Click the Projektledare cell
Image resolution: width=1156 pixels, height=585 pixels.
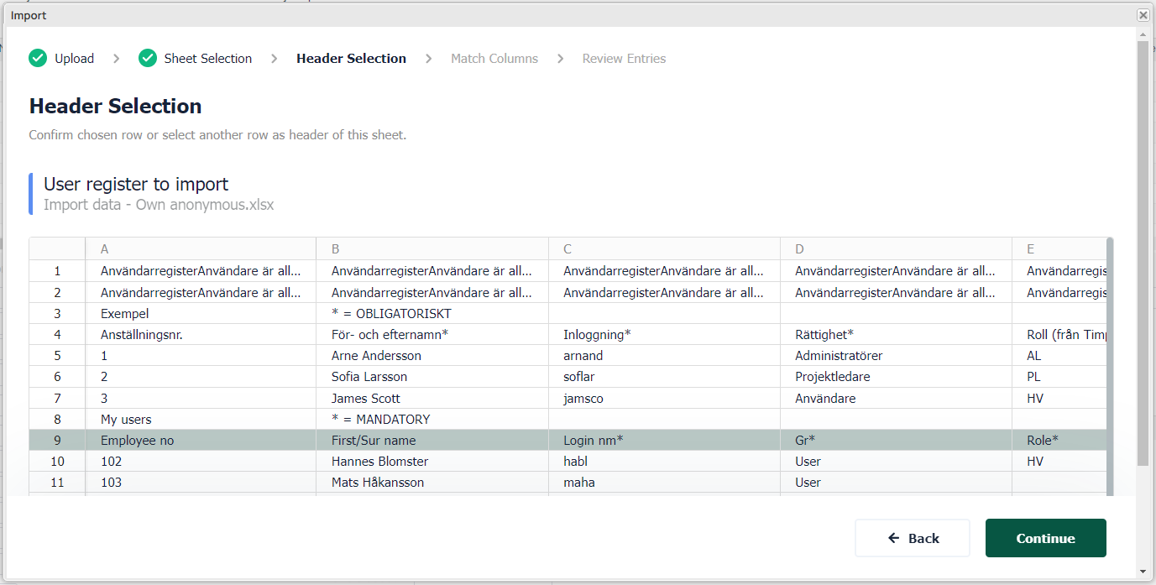(896, 377)
